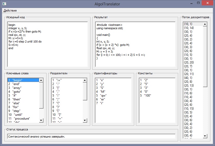The width and height of the screenshot is (215, 146).
Task: Select keyword 4 "goto"
Action: 23,92
